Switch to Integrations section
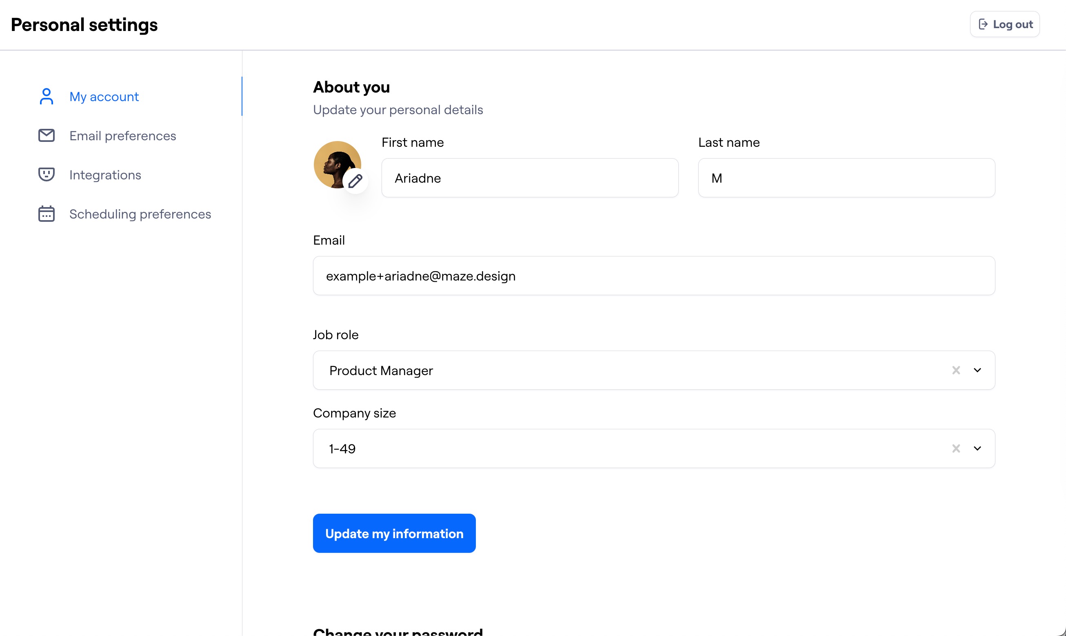Image resolution: width=1066 pixels, height=636 pixels. click(x=105, y=174)
